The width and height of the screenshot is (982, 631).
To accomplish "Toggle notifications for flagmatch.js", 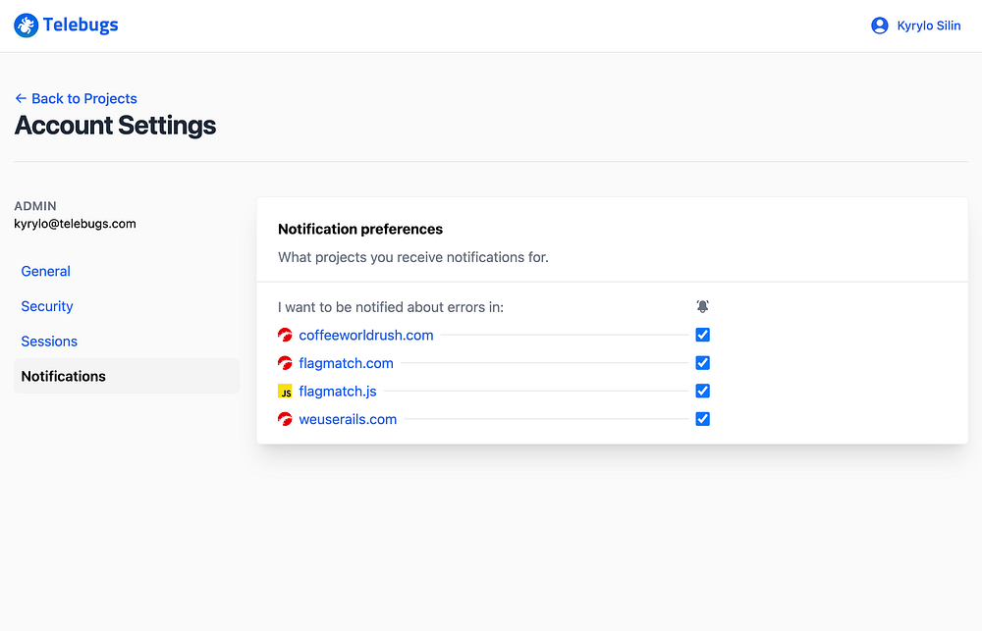I will tap(702, 391).
